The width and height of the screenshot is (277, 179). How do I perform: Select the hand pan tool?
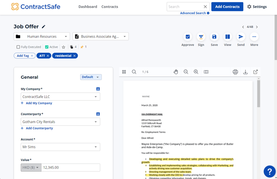coord(176,72)
